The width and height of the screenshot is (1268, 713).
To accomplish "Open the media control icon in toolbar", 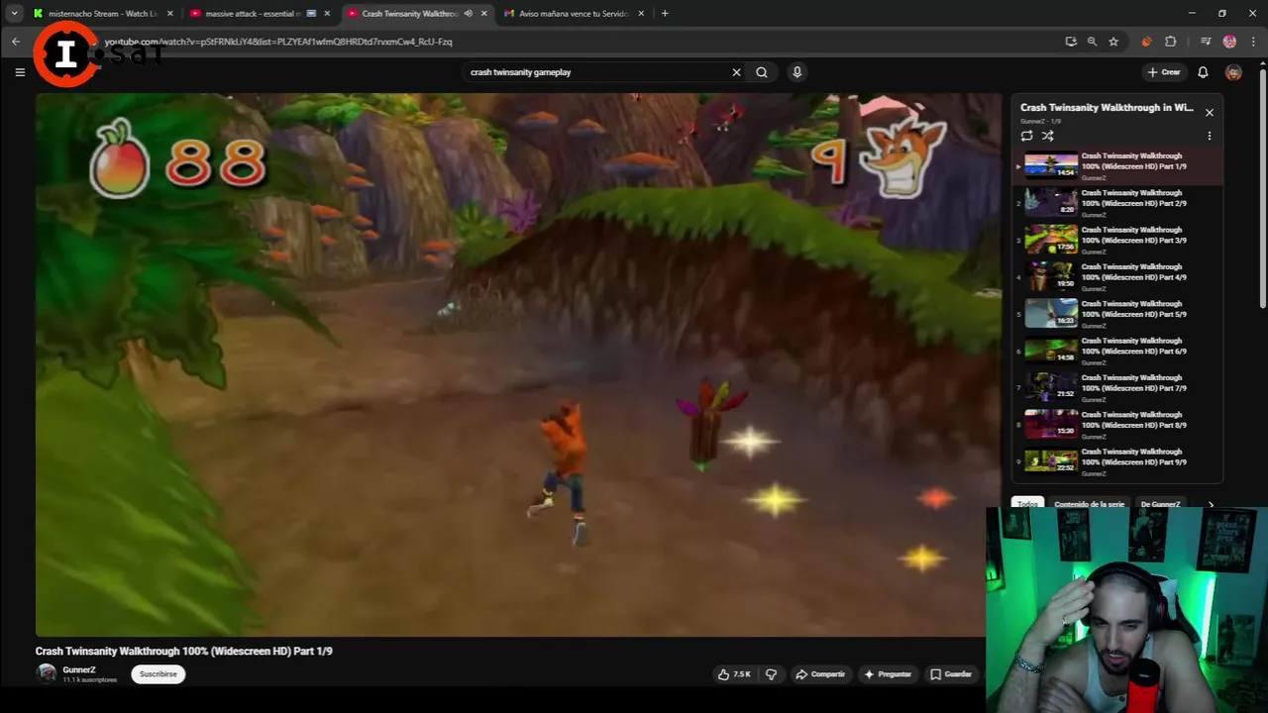I will click(x=1206, y=42).
